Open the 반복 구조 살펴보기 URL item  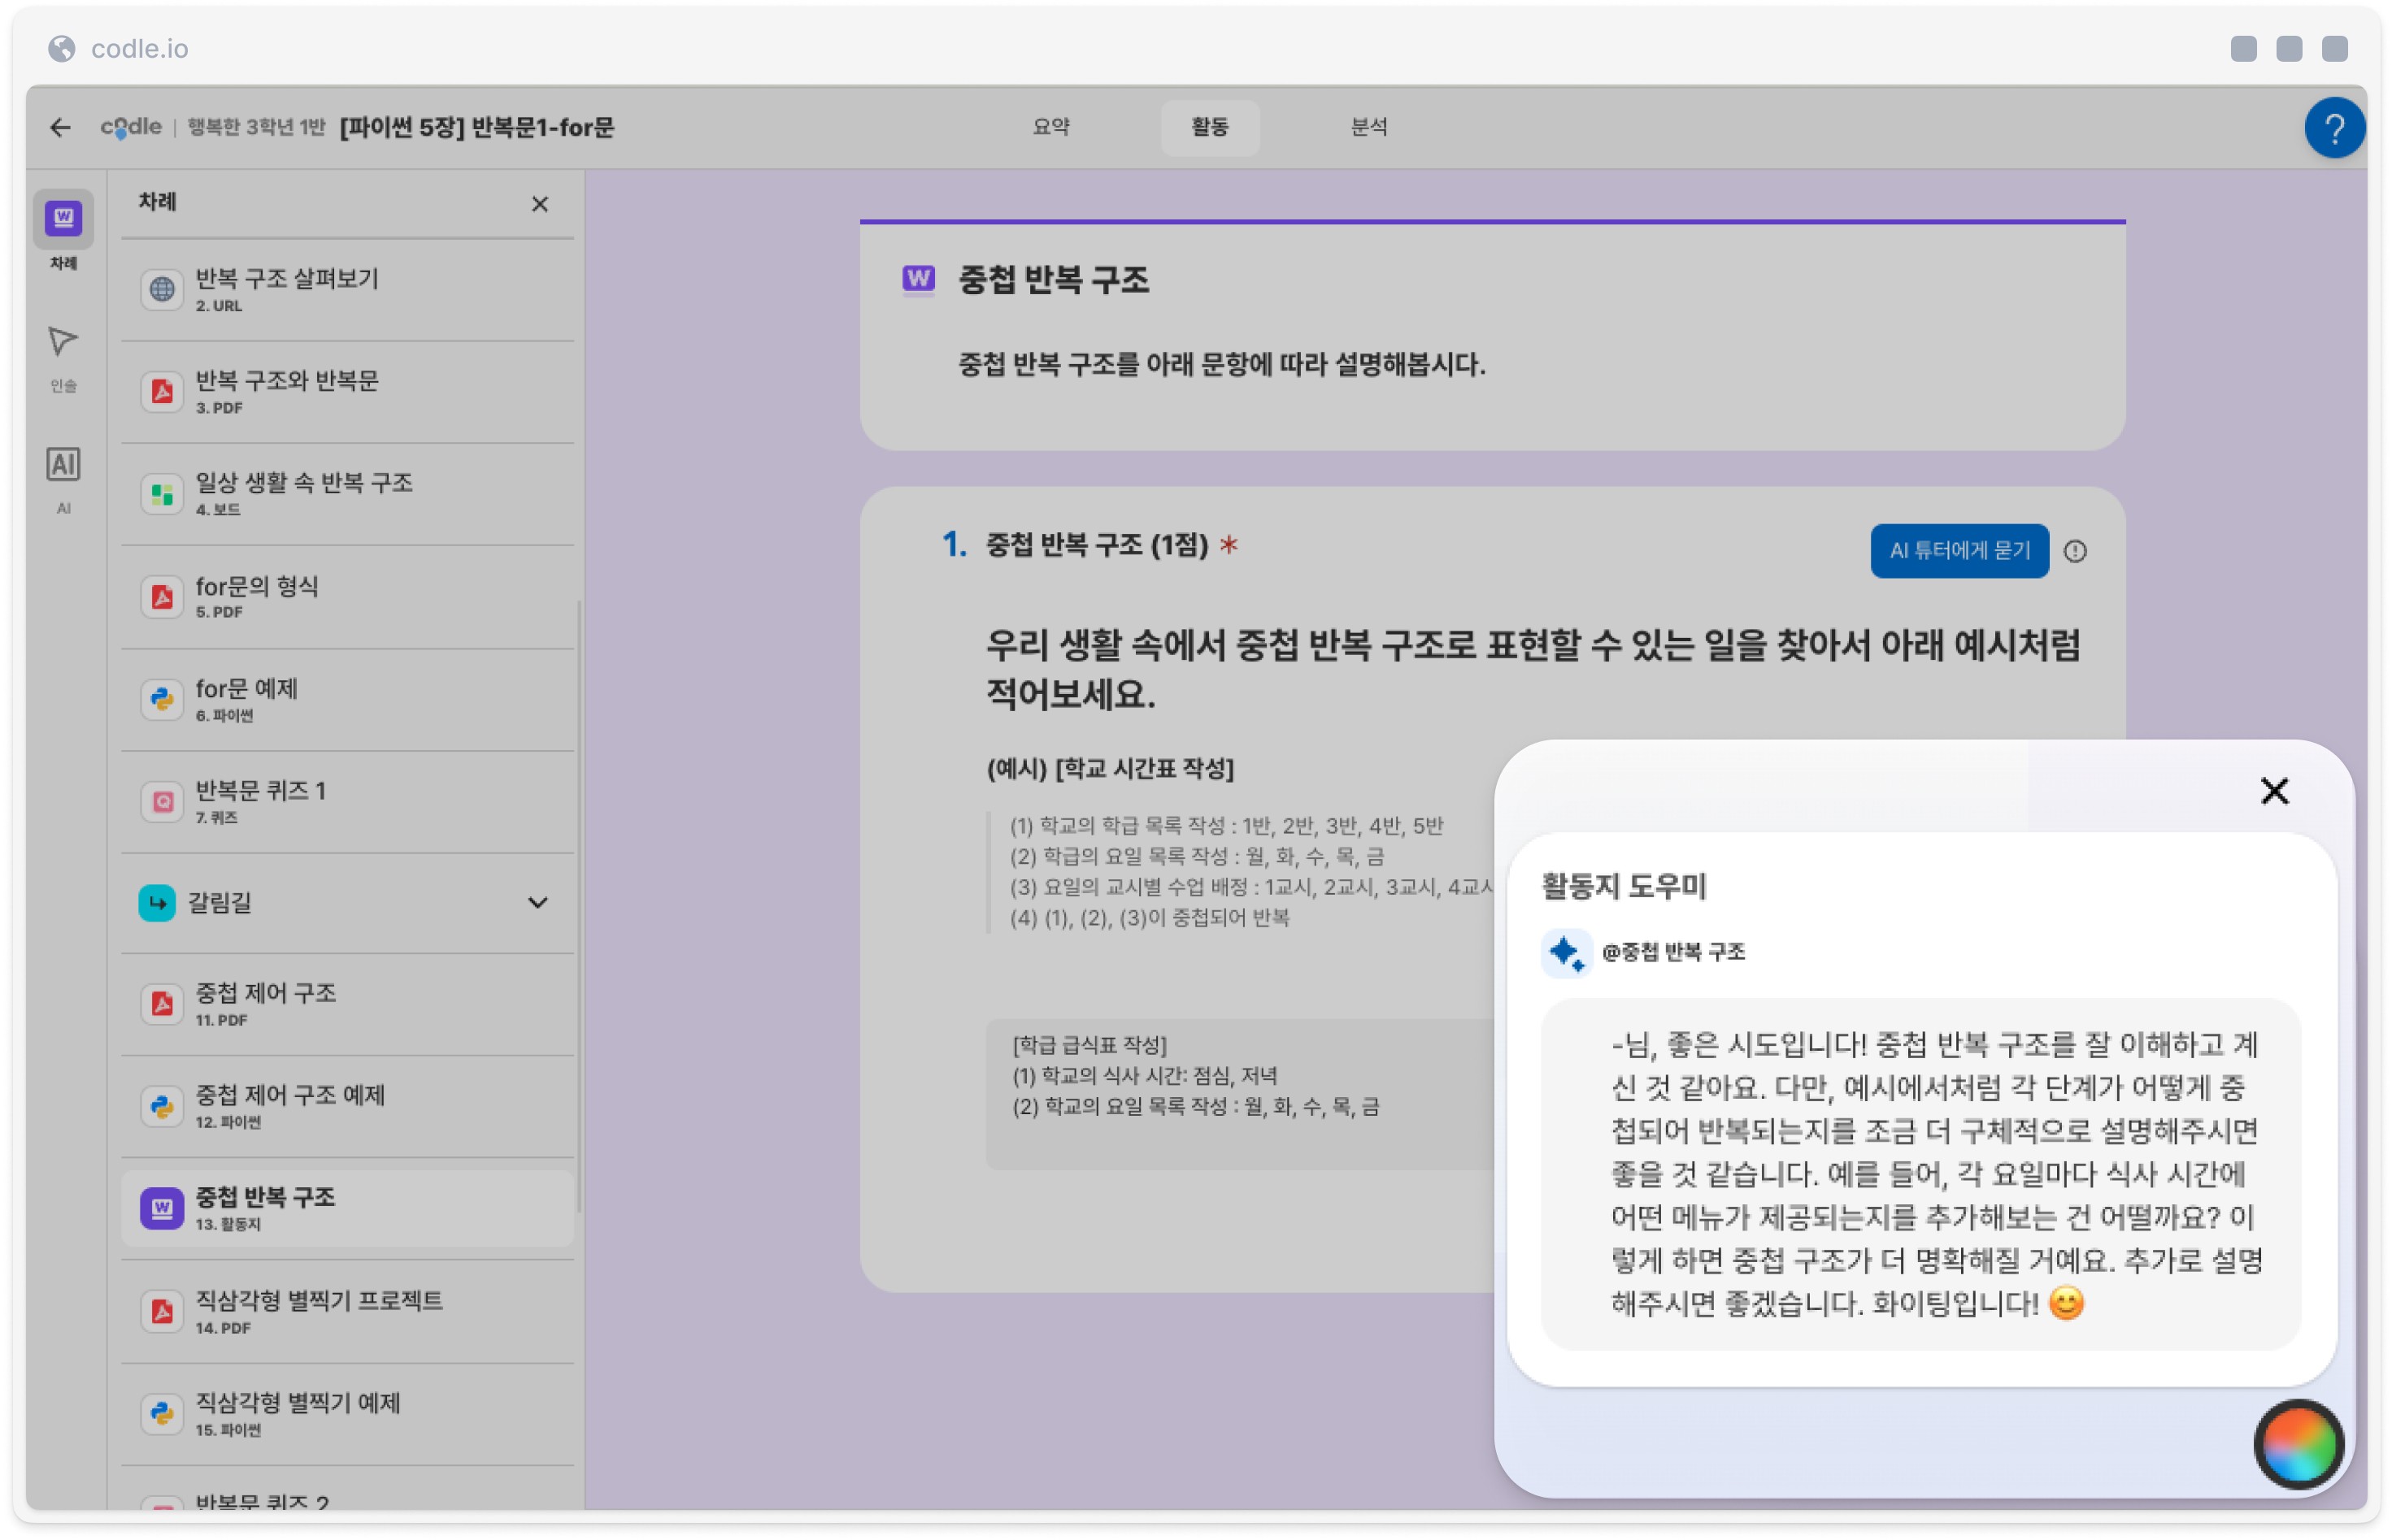(x=346, y=289)
